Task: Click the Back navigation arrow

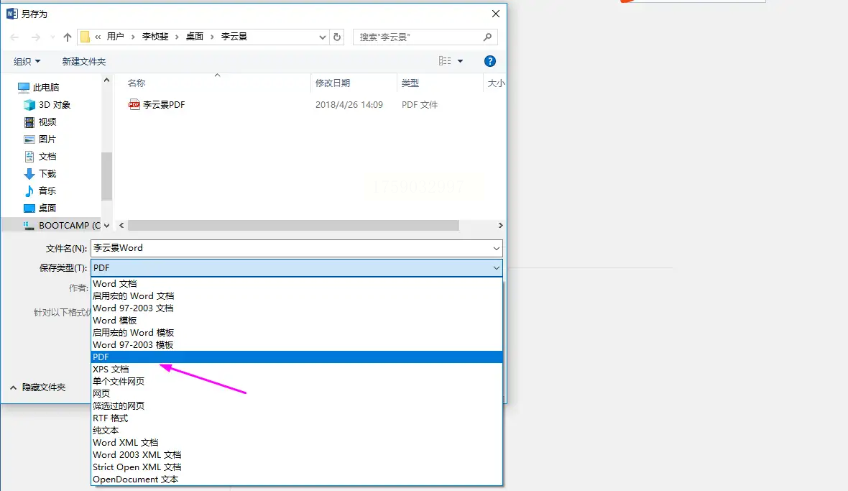Action: coord(14,37)
